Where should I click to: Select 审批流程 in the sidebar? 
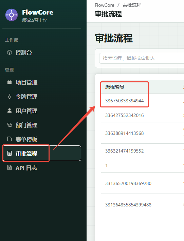[x=42, y=153]
